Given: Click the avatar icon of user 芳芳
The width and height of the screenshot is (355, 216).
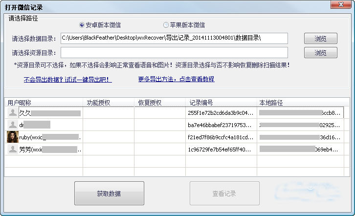Looking at the screenshot, I should coord(13,149).
